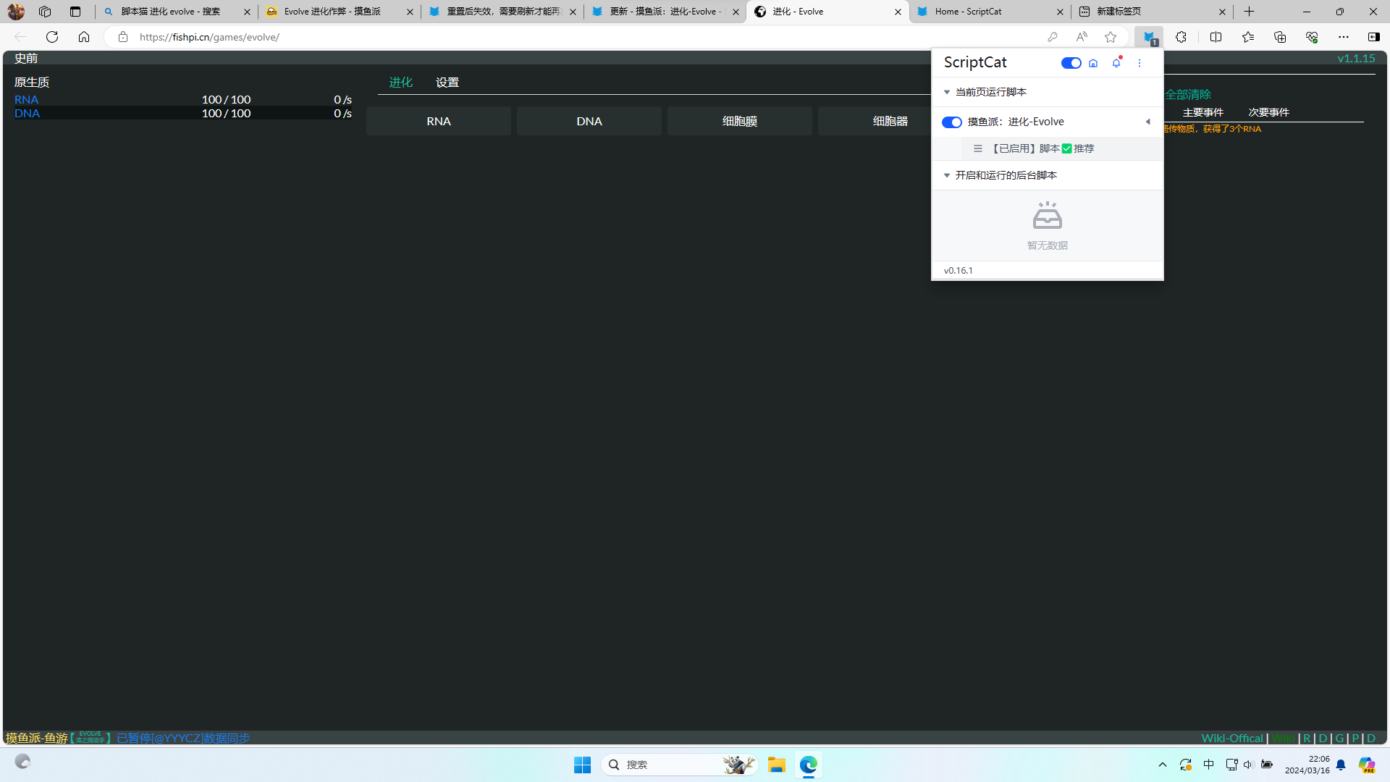Collapse Evolve script menu arrow
1390x782 pixels.
click(x=1147, y=122)
